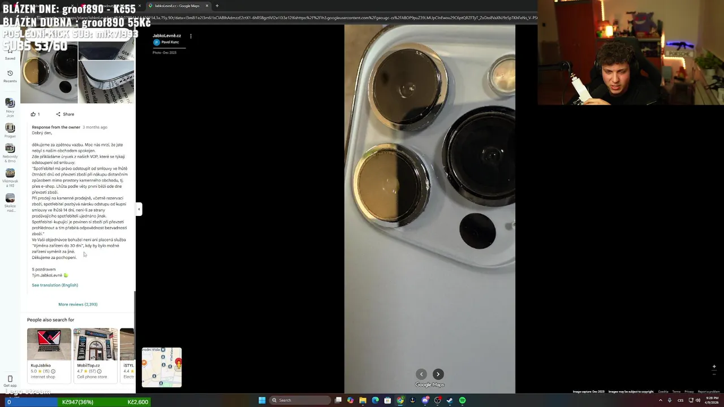Open the Nový Jičín recent place
The image size is (724, 407).
10,107
